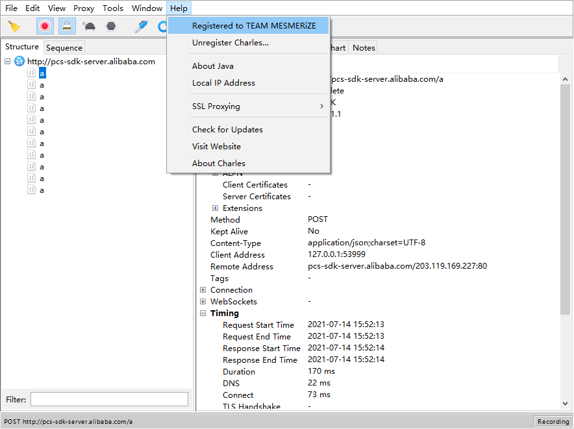Open the Edit menu
This screenshot has height=429, width=574.
[x=32, y=8]
